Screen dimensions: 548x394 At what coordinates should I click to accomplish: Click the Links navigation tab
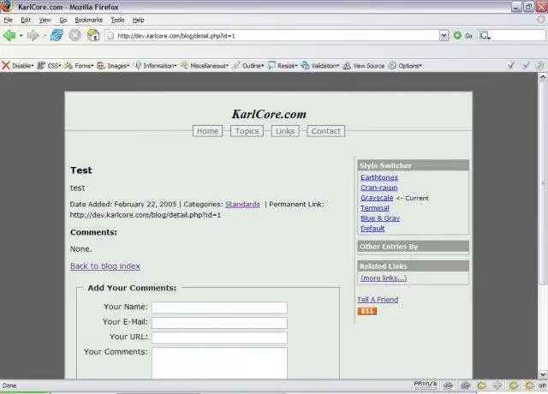[285, 131]
